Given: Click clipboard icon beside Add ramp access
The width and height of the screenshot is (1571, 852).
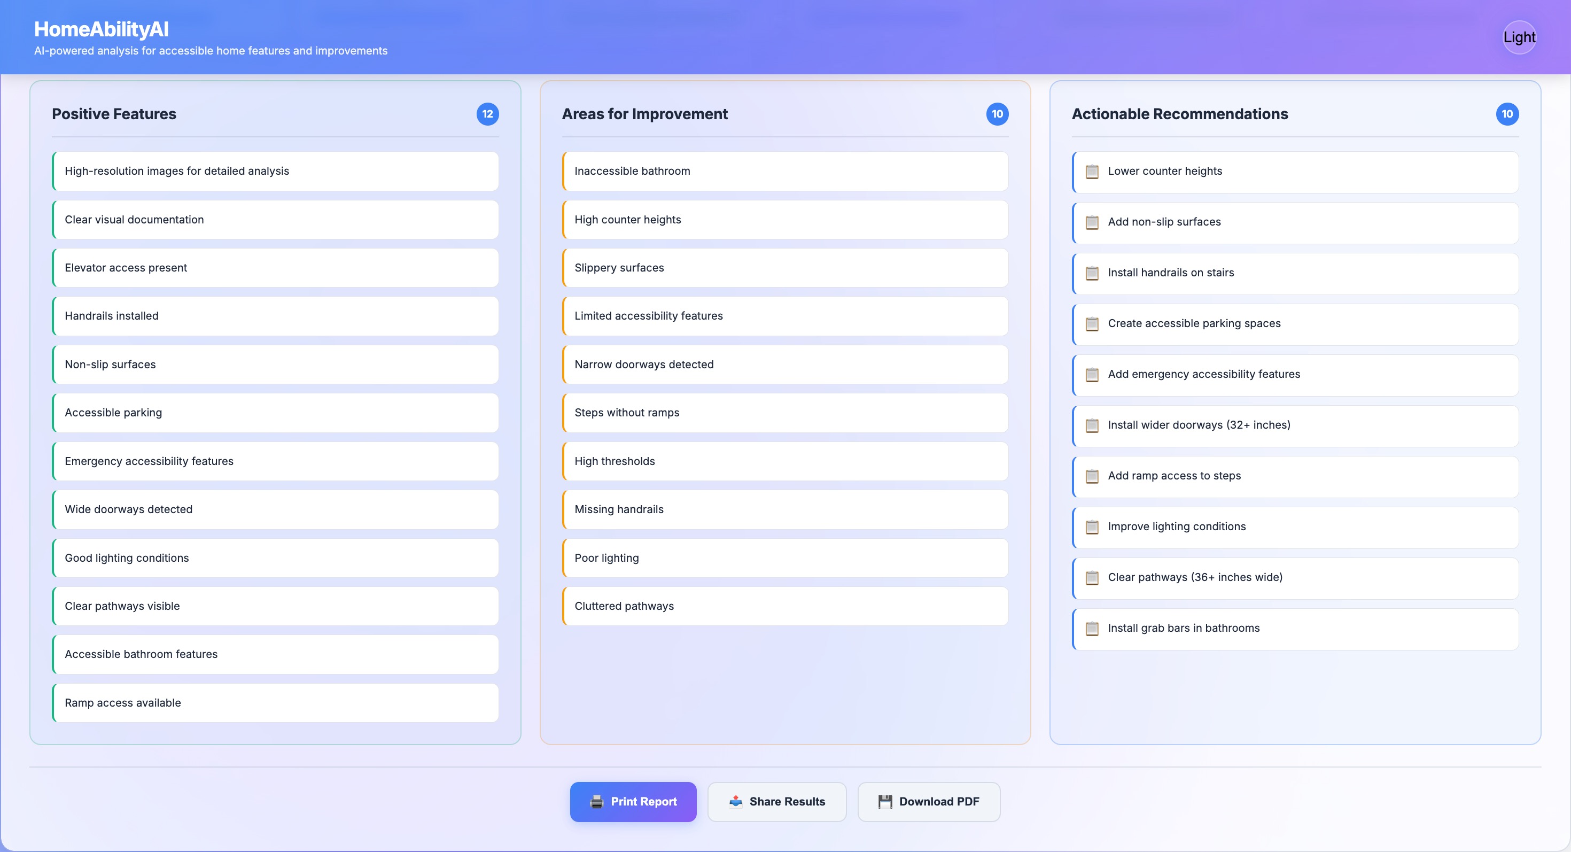Looking at the screenshot, I should tap(1092, 476).
